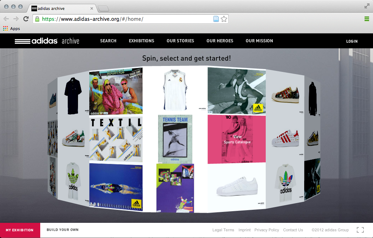Open the Privacy Policy link

(266, 230)
